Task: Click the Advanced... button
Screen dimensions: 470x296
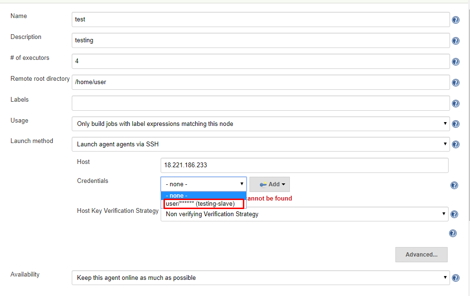Action: coord(421,255)
